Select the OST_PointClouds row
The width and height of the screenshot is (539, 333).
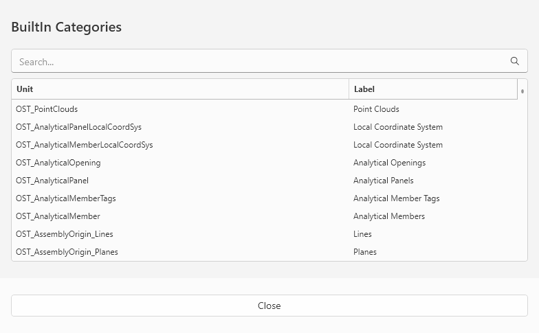(47, 109)
